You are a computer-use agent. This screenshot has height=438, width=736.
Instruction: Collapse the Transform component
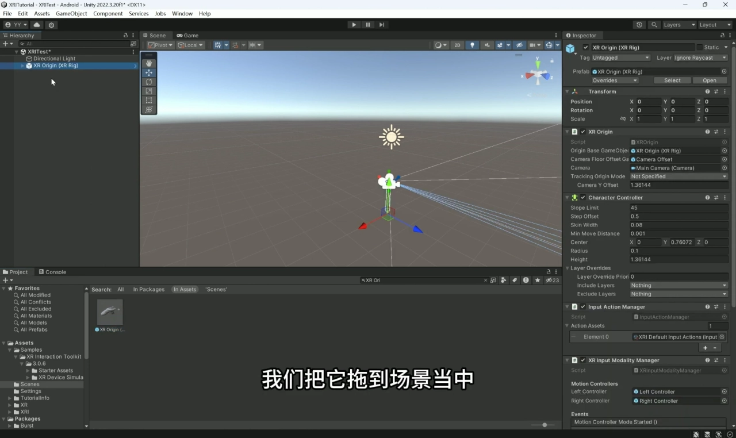pyautogui.click(x=567, y=91)
